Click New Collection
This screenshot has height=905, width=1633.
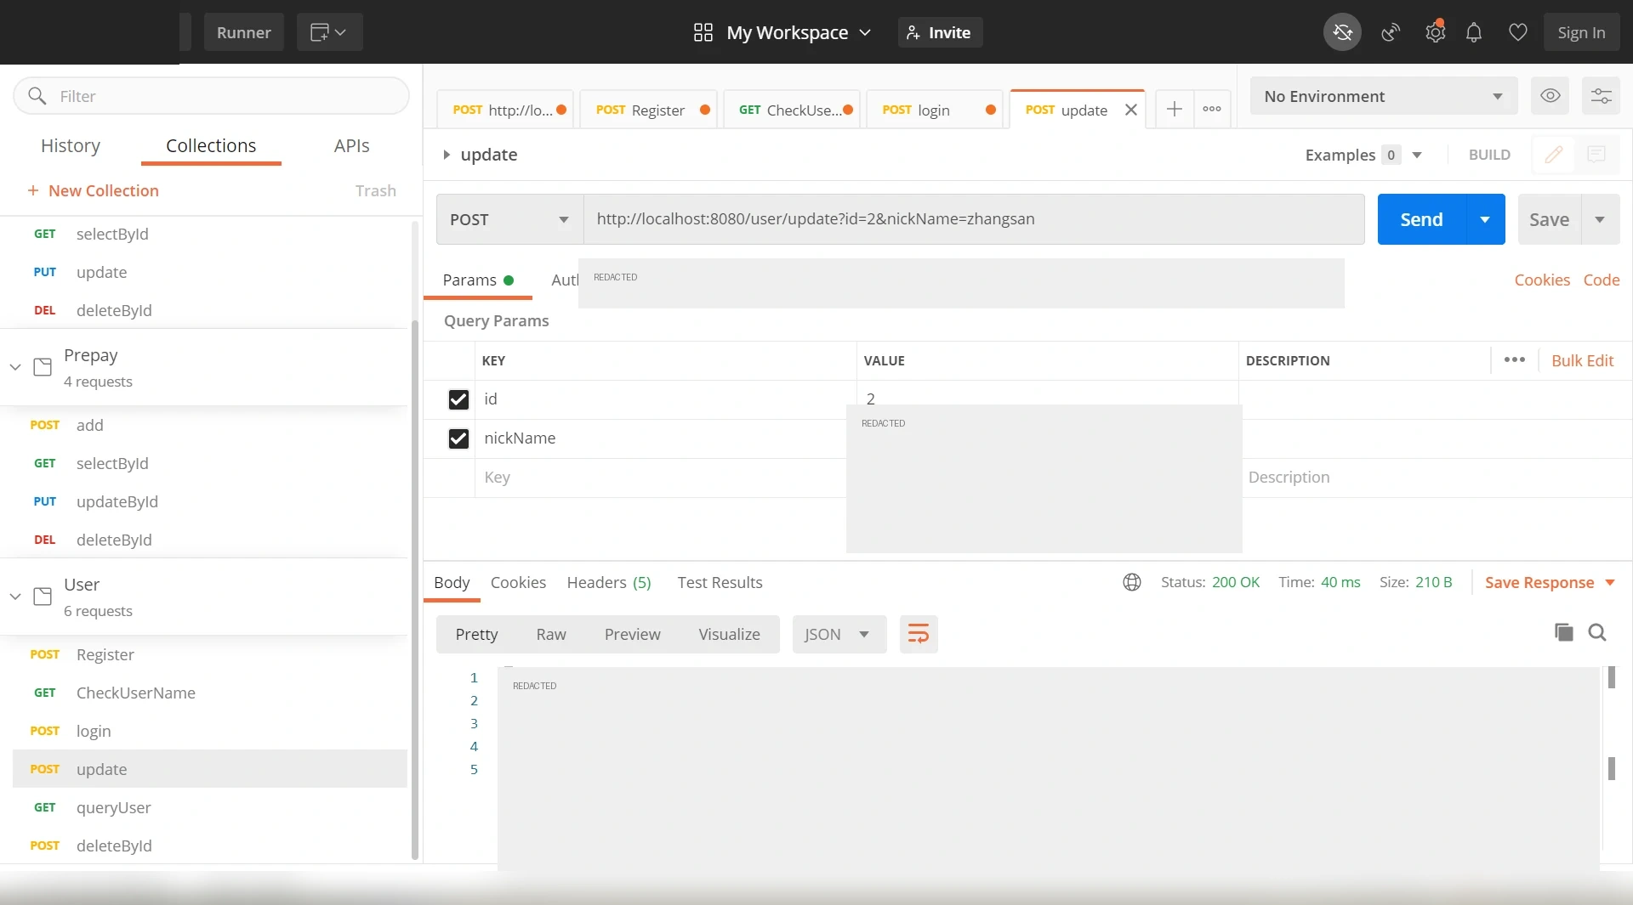93,190
